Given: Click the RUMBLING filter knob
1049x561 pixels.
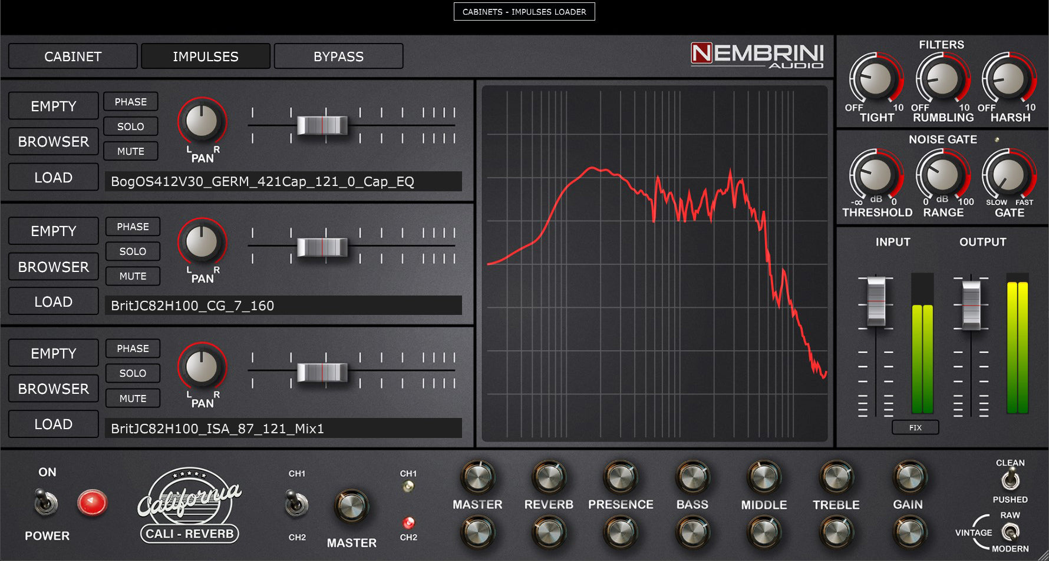Looking at the screenshot, I should tap(942, 79).
